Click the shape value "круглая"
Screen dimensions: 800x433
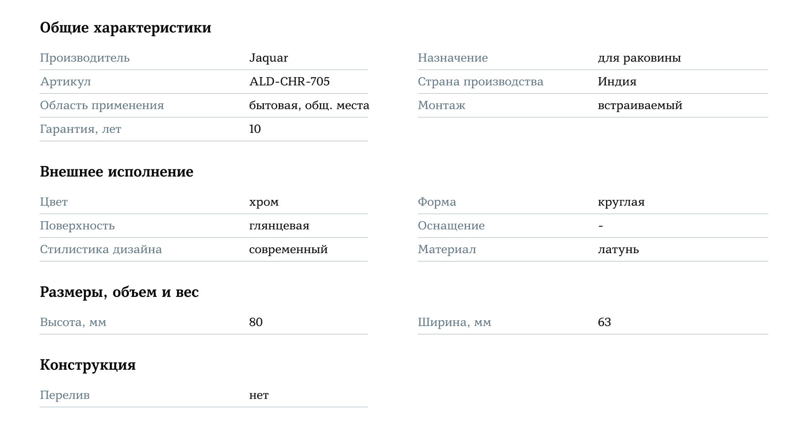(x=621, y=202)
